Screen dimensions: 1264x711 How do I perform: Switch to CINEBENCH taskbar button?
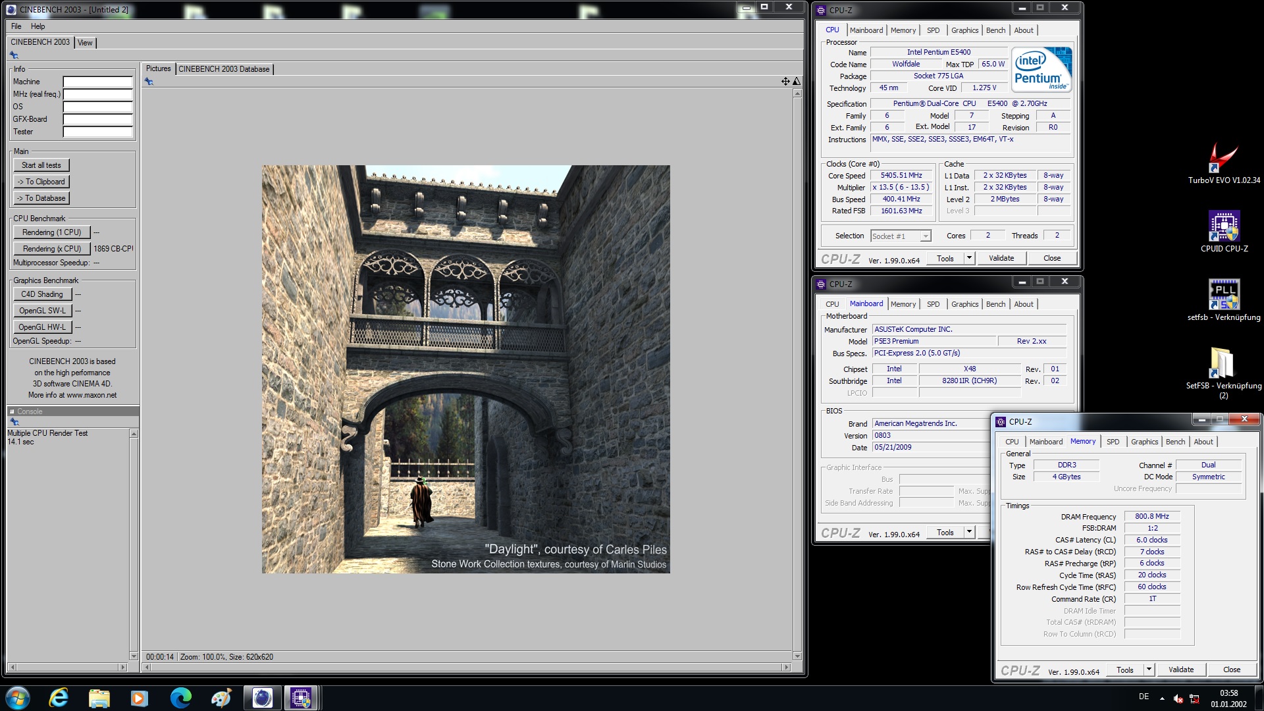point(262,698)
